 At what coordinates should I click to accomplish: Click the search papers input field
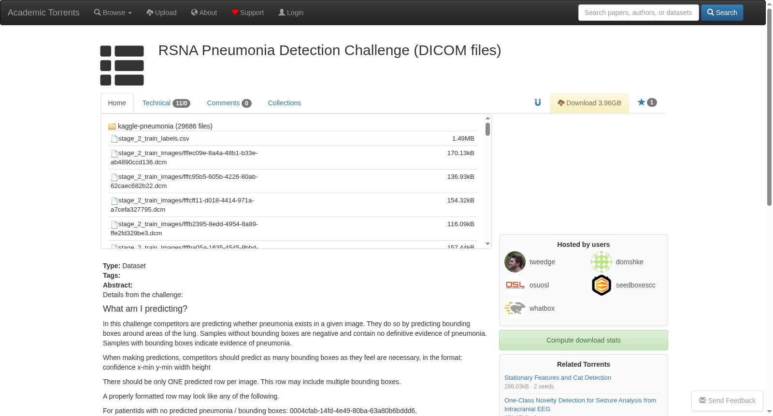point(638,13)
